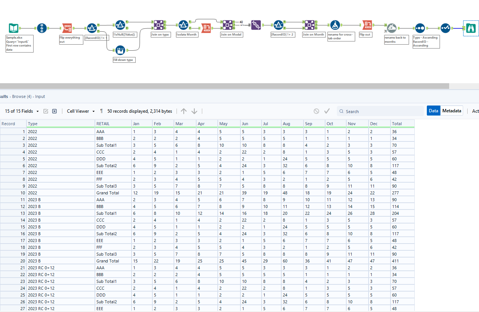Switch to the Metadata tab

pyautogui.click(x=452, y=111)
